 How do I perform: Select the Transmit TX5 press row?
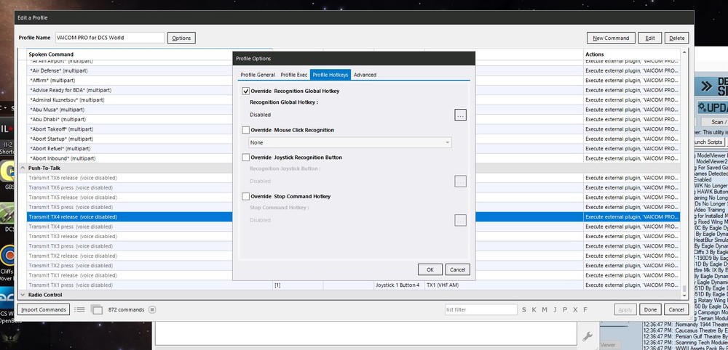pos(353,207)
